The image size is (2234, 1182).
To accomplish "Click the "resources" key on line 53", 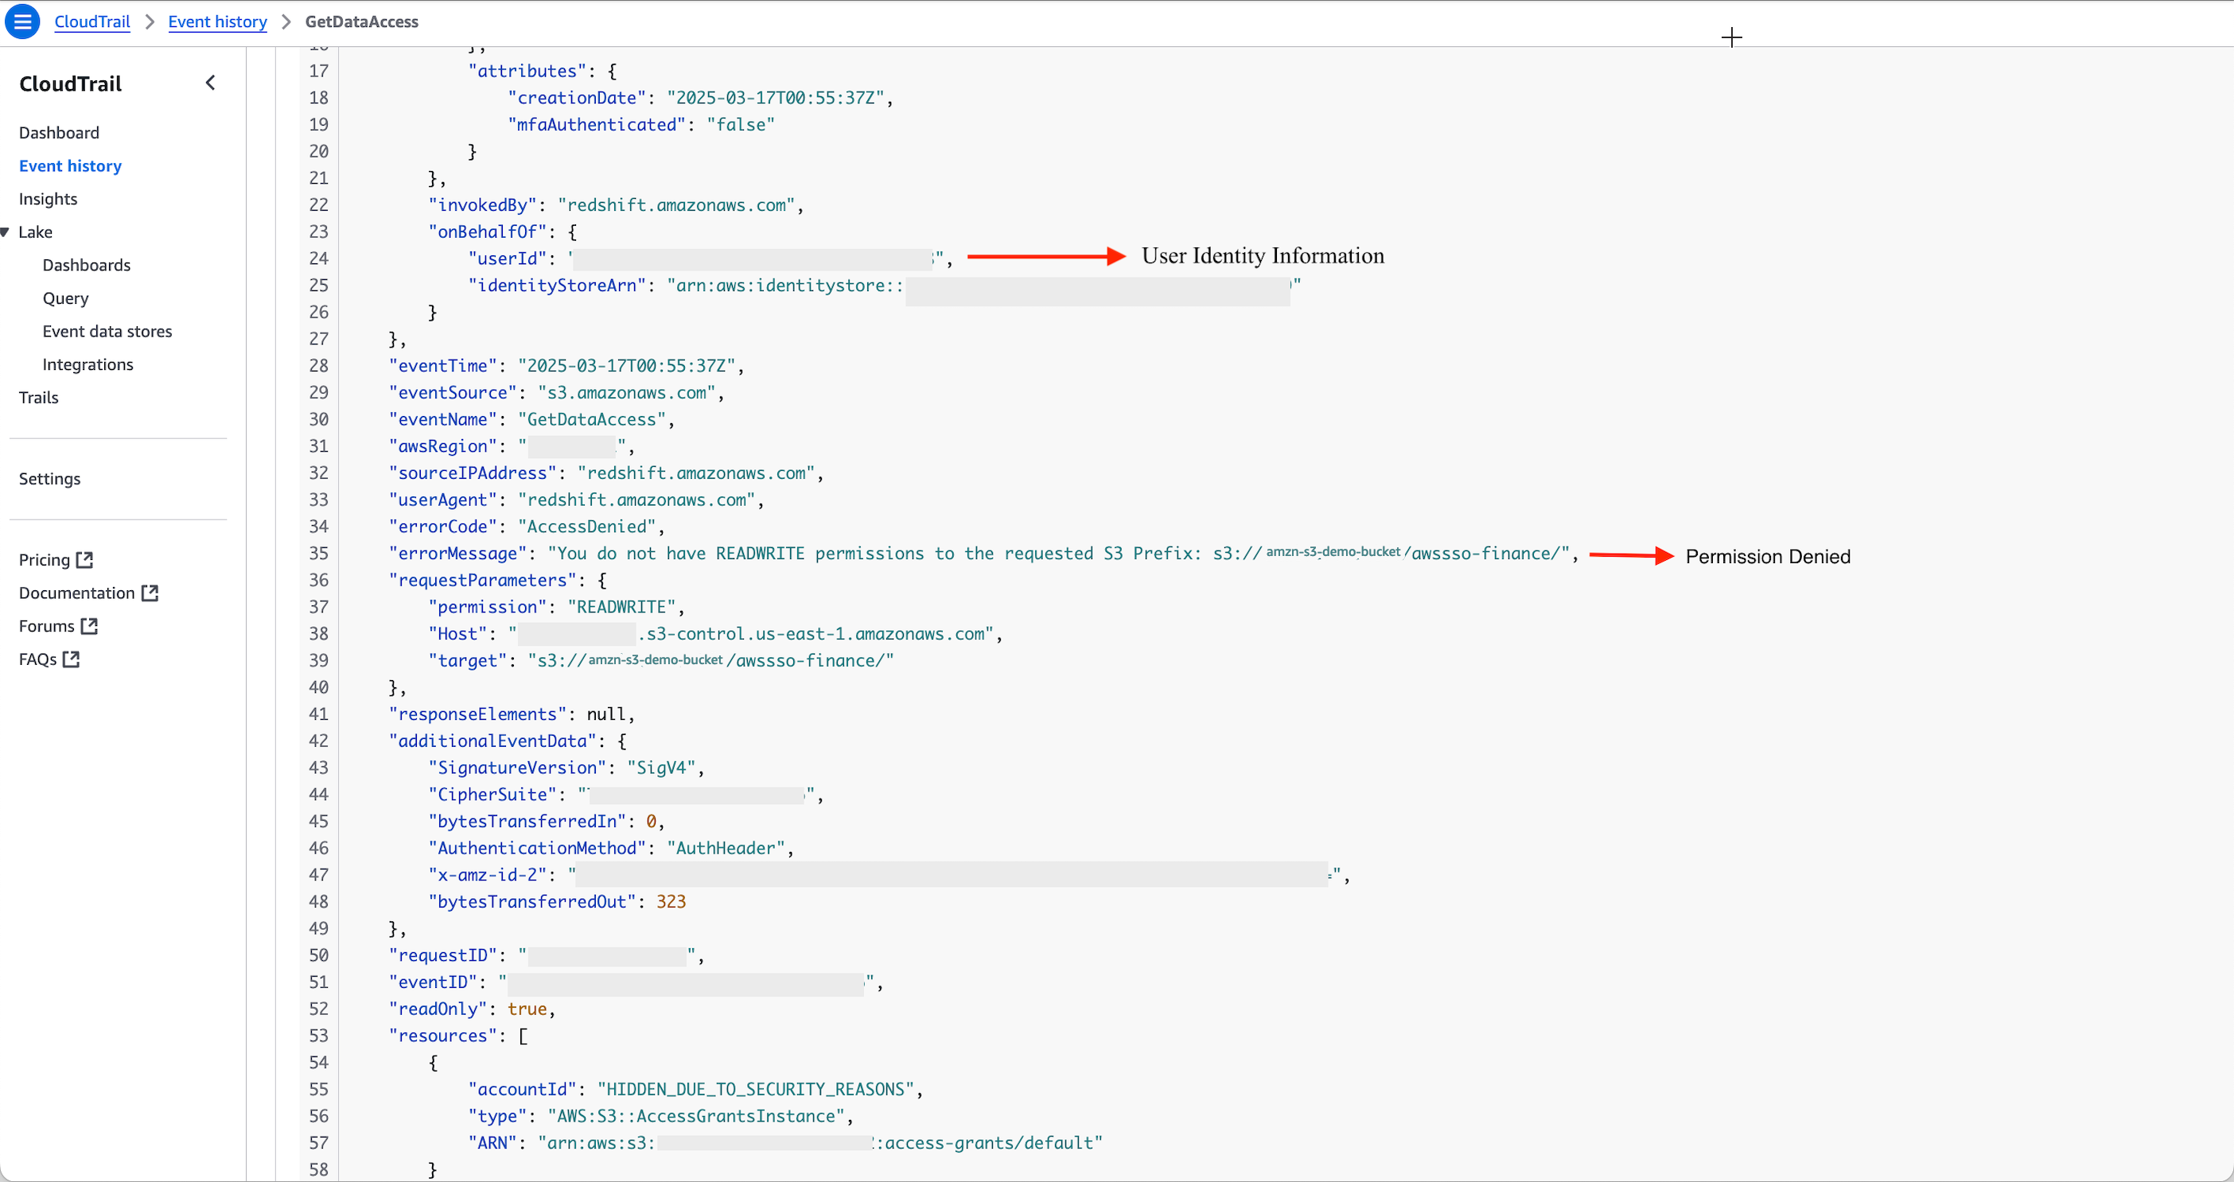I will [x=442, y=1036].
